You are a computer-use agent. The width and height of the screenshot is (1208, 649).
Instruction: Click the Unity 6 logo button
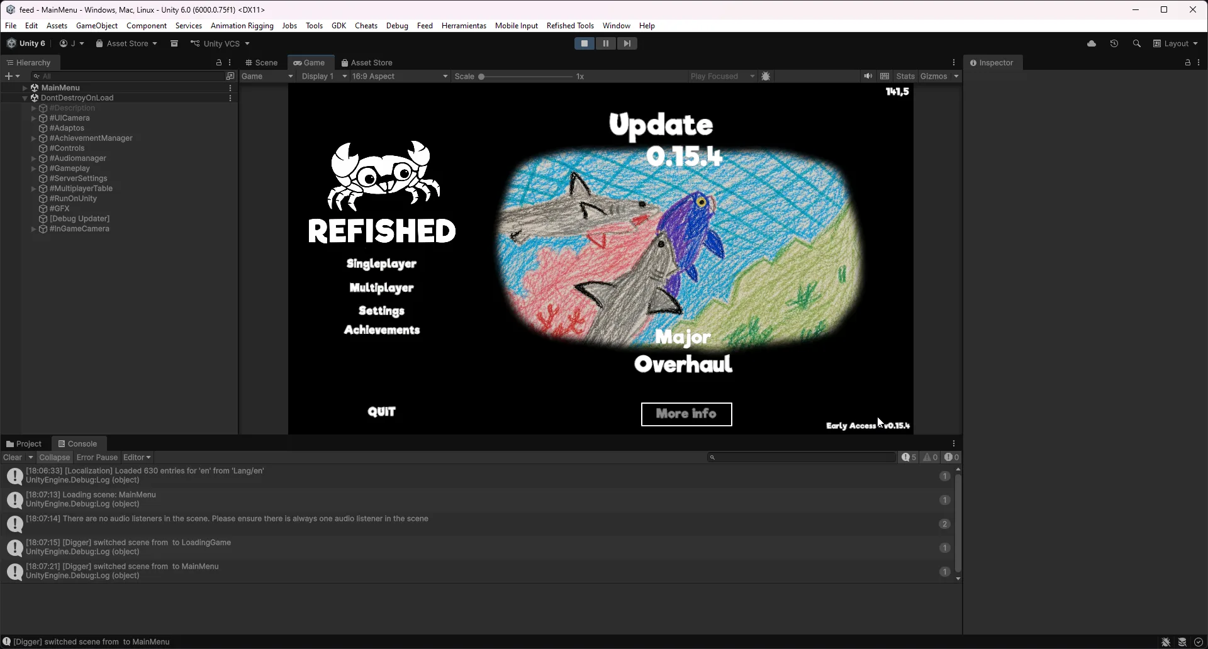26,43
